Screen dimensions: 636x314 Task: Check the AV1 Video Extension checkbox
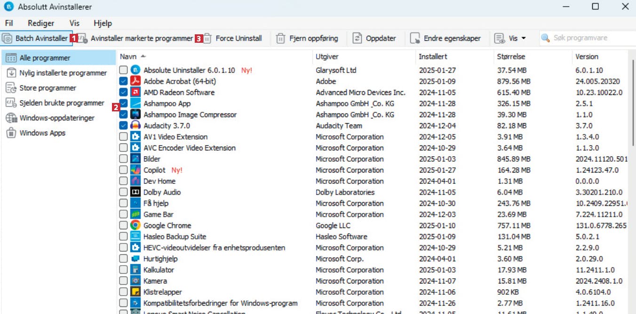123,137
